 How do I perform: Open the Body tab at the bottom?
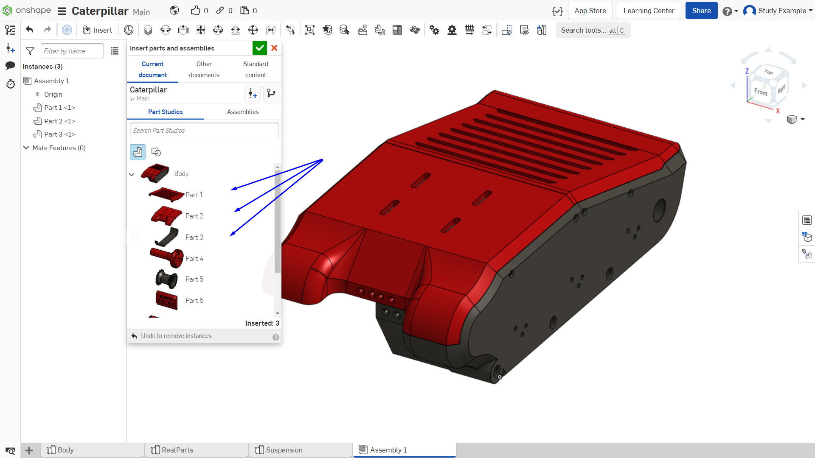(x=92, y=450)
